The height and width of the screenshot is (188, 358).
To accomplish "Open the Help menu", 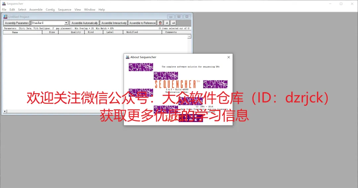I will pos(102,10).
